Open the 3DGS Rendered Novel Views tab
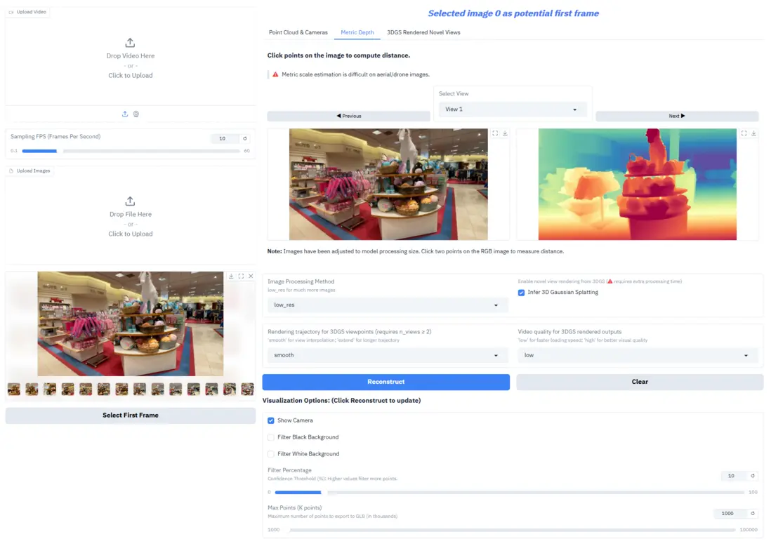This screenshot has height=546, width=771. coord(423,32)
